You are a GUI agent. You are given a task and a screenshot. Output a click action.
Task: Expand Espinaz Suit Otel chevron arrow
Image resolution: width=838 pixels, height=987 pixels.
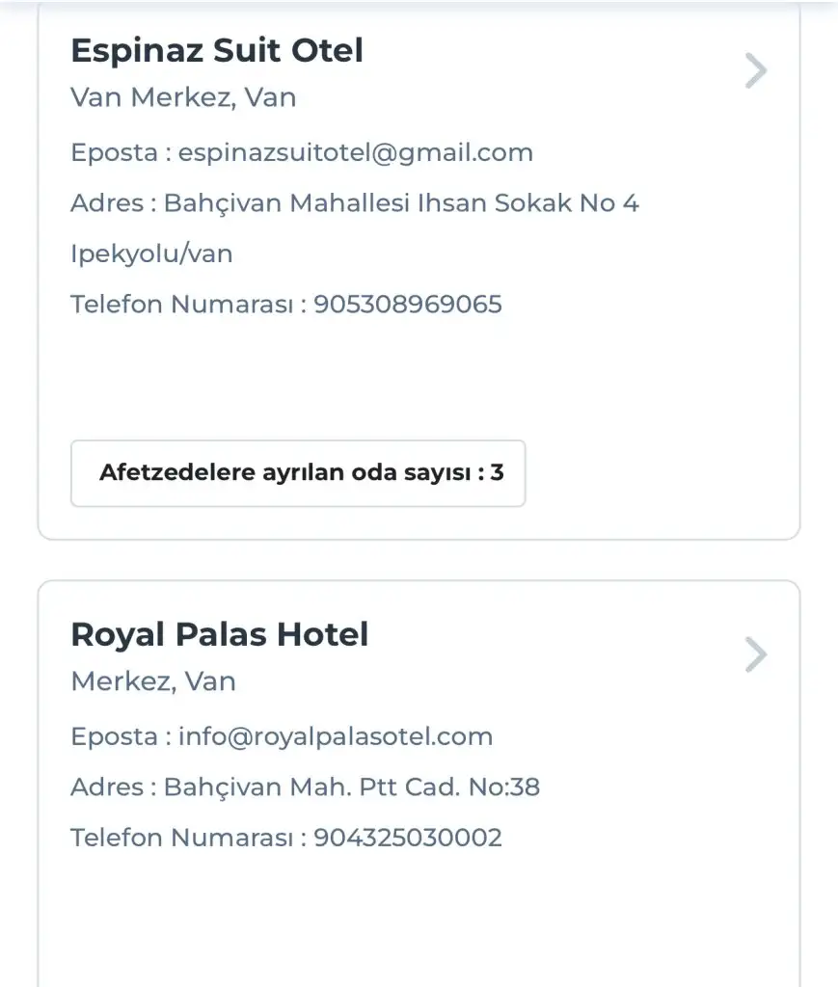tap(756, 70)
